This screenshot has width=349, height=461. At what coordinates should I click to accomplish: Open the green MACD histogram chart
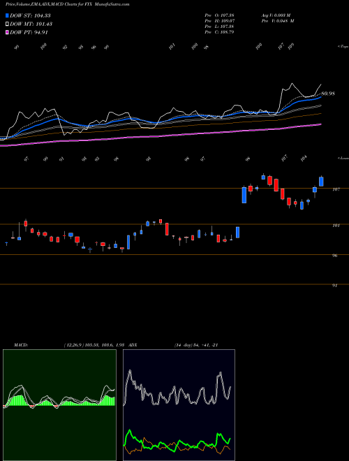59,405
